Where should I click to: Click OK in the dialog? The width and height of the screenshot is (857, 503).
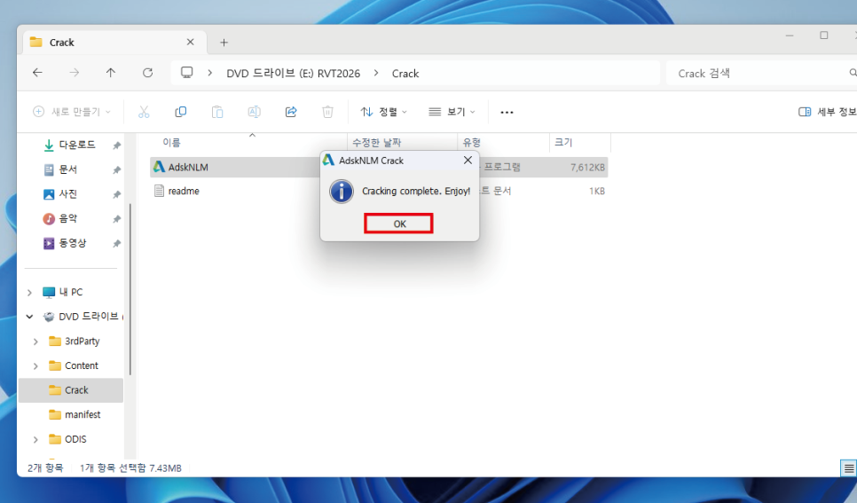[399, 224]
